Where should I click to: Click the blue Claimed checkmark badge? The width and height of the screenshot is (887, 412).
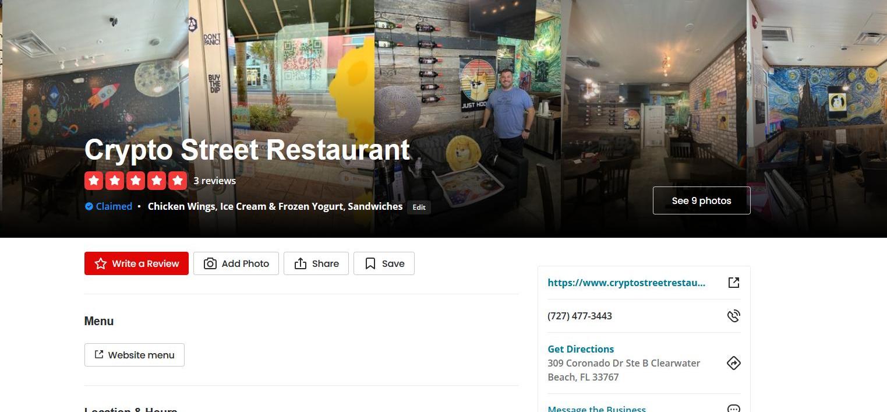tap(89, 206)
